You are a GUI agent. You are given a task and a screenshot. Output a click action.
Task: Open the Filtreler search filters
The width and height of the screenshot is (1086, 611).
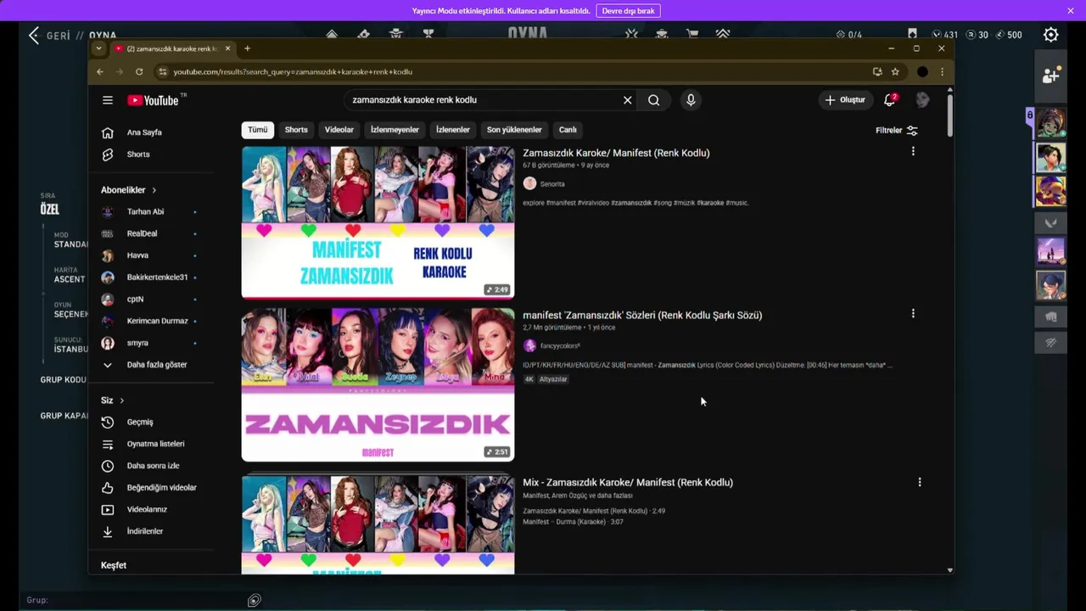coord(897,131)
